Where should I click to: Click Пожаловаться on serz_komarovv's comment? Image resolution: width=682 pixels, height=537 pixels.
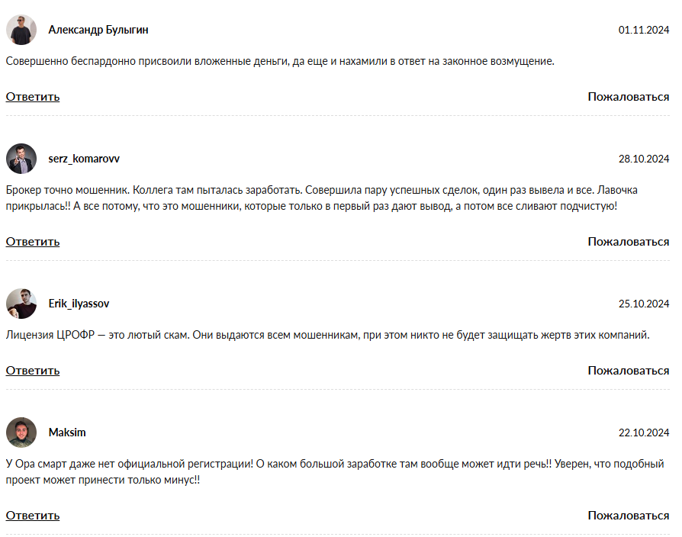pyautogui.click(x=628, y=242)
